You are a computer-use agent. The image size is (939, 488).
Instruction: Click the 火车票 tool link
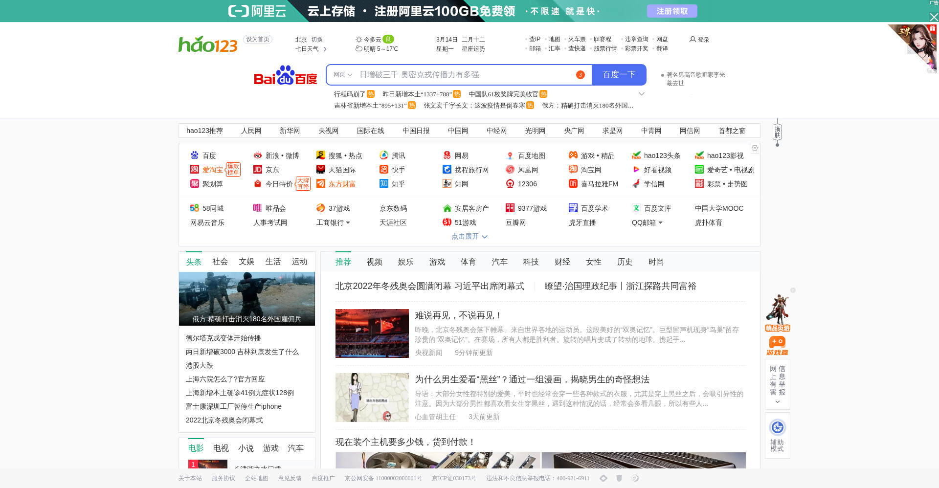(577, 39)
